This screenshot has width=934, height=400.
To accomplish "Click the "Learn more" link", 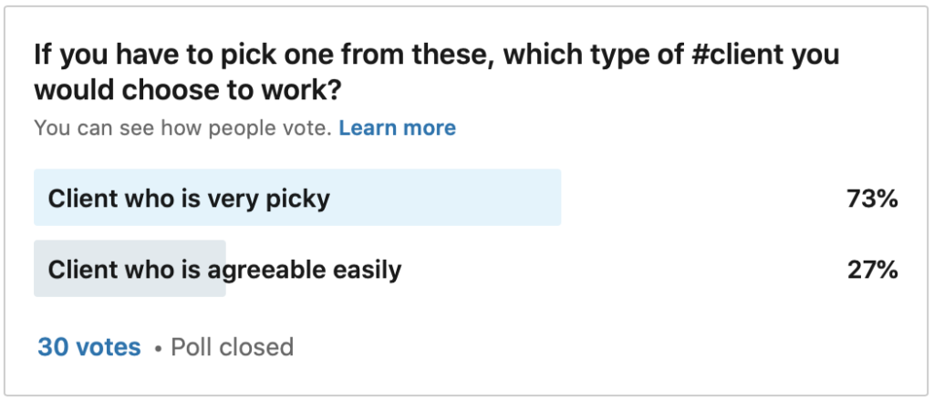I will (x=397, y=128).
